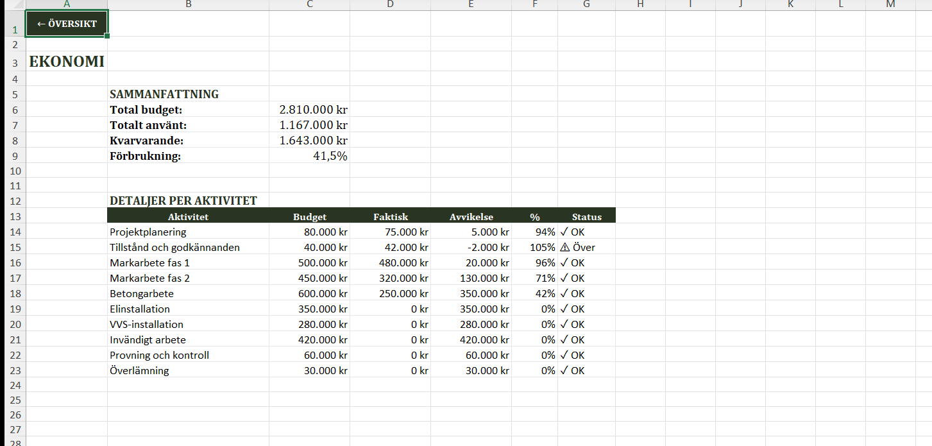
Task: Select the -2.000 kr deviation cell
Action: tap(471, 247)
